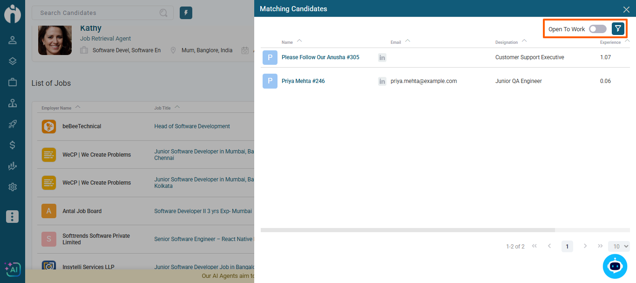Open the rows-per-page dropdown showing 10
636x283 pixels.
[x=619, y=246]
